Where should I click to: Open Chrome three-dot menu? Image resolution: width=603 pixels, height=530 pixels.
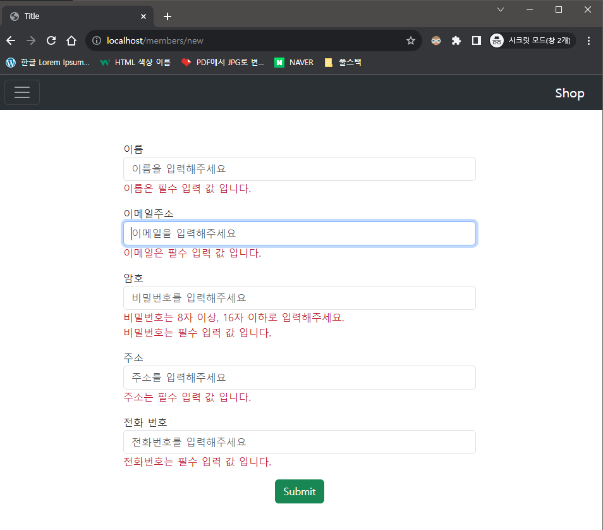click(x=588, y=40)
